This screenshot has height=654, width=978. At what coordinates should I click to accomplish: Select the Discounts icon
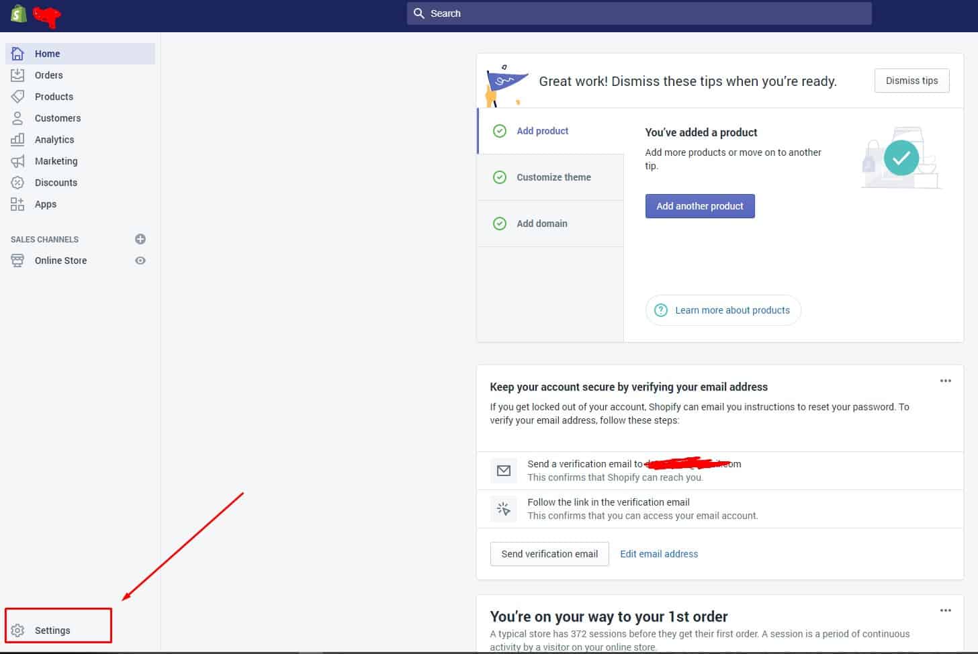tap(17, 182)
